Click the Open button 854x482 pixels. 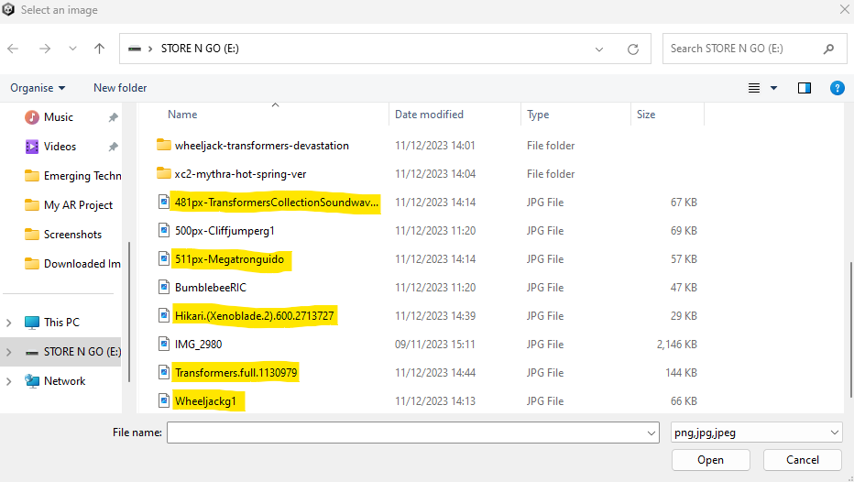(x=710, y=460)
